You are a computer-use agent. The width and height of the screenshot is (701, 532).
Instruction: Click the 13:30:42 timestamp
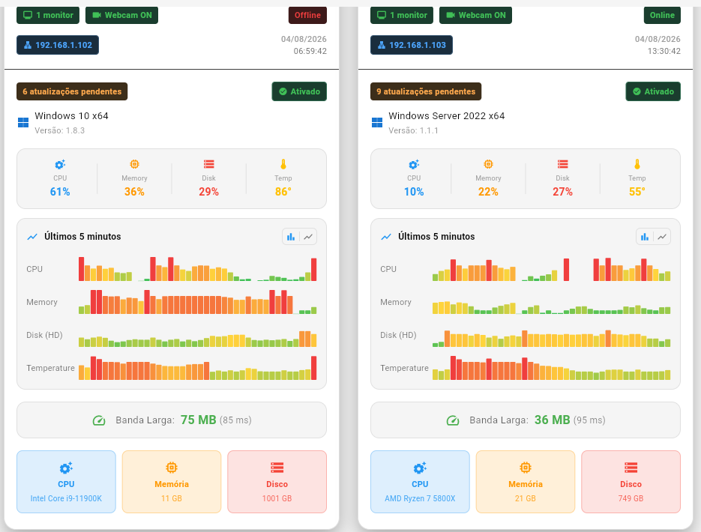[664, 51]
